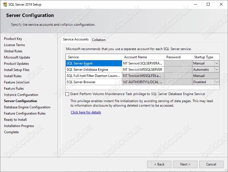This screenshot has height=172, width=228.
Task: Click the Password field for SQL Server Agent
Action: click(178, 63)
